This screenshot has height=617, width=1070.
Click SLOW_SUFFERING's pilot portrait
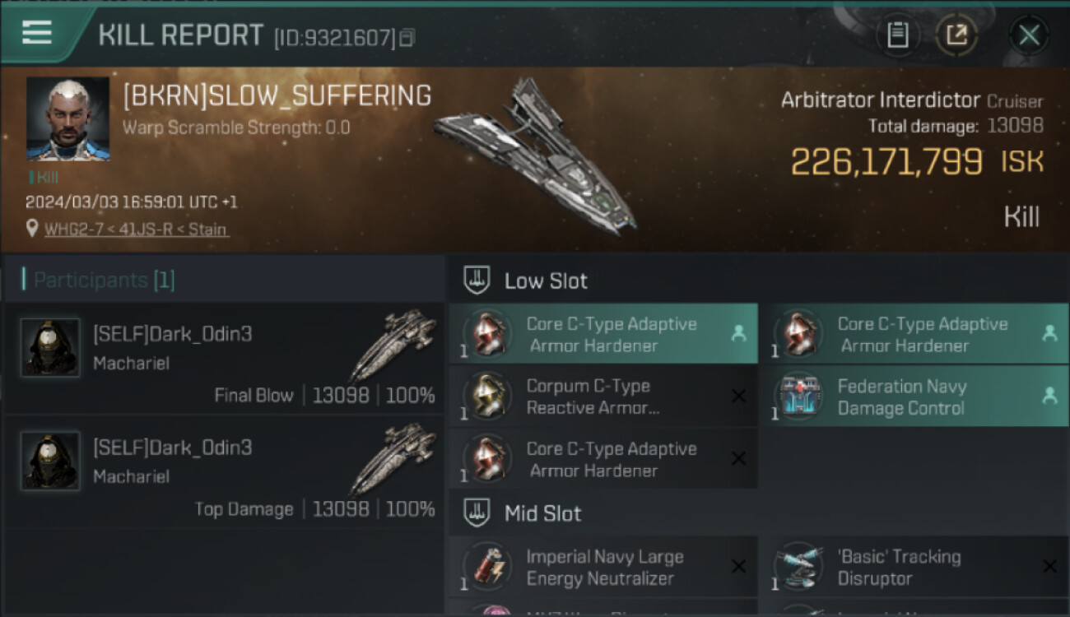(67, 118)
